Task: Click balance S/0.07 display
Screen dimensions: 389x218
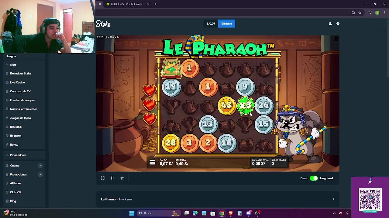Action: coord(211,24)
